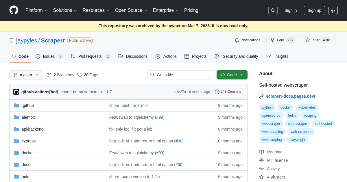Click the repository icon beside jaypyles
The height and width of the screenshot is (182, 347).
(12, 40)
